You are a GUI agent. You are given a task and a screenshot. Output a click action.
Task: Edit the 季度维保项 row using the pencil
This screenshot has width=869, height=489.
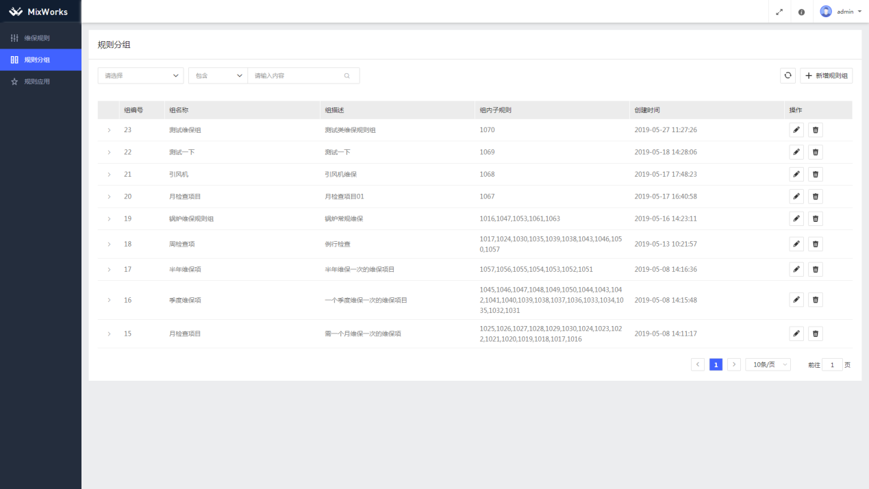[x=796, y=300]
